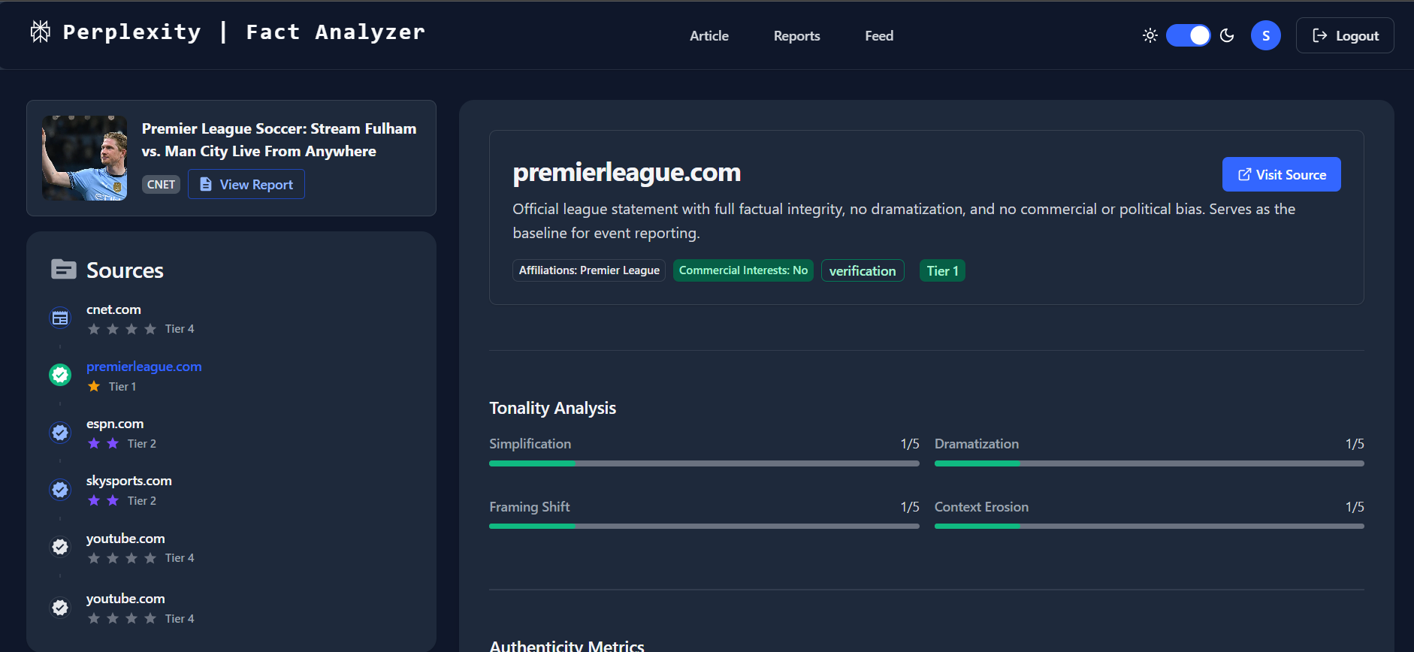Click the CNET badge

pos(161,185)
